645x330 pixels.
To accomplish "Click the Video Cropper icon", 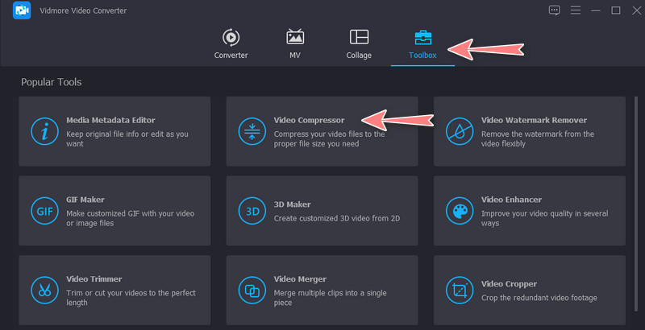I will pyautogui.click(x=459, y=290).
